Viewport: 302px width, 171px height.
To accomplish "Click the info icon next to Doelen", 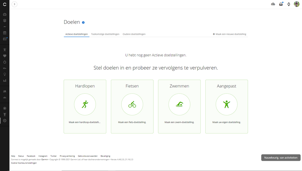I will tap(83, 23).
